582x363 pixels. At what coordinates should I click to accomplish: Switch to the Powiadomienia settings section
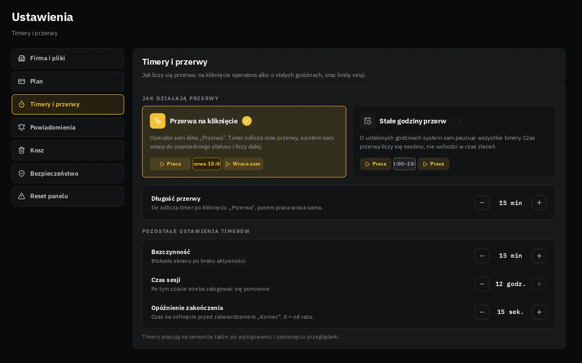pyautogui.click(x=68, y=127)
